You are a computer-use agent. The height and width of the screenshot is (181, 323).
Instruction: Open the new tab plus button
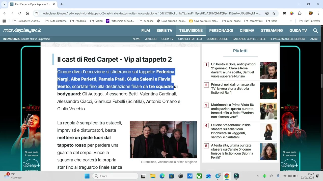(61, 4)
